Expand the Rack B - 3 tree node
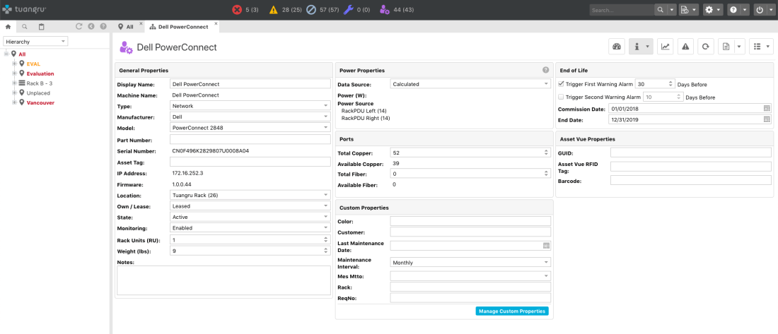This screenshot has height=334, width=778. click(x=15, y=83)
